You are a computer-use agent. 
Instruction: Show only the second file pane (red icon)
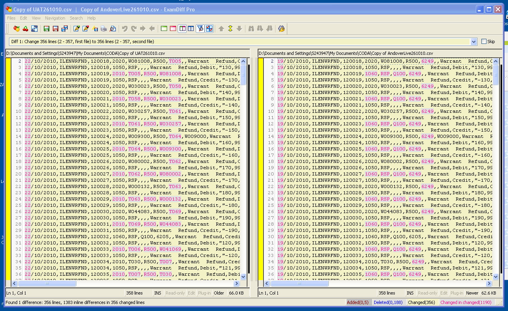point(173,29)
